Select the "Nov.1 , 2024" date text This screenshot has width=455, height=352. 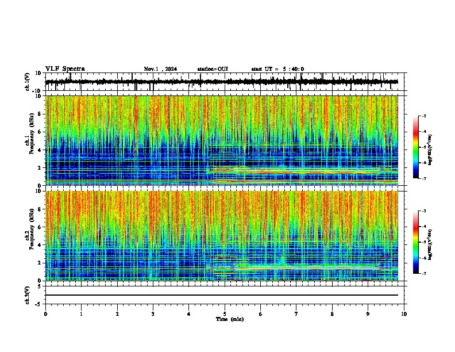[x=160, y=69]
